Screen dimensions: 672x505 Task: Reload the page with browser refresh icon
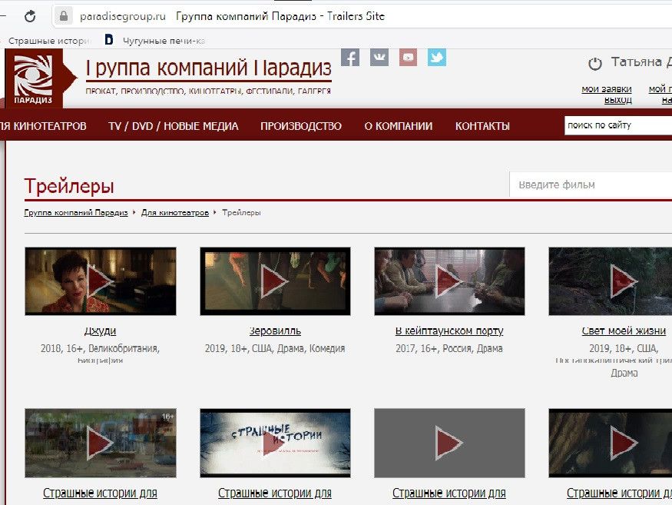pos(30,16)
